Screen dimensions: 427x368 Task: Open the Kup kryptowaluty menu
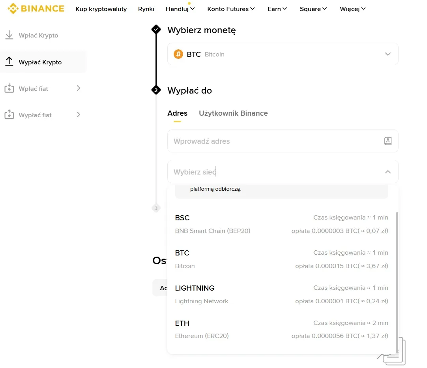tap(101, 9)
